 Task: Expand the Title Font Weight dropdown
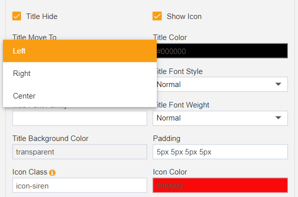point(220,118)
